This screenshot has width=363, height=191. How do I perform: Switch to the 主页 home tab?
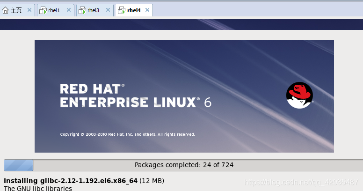16,10
